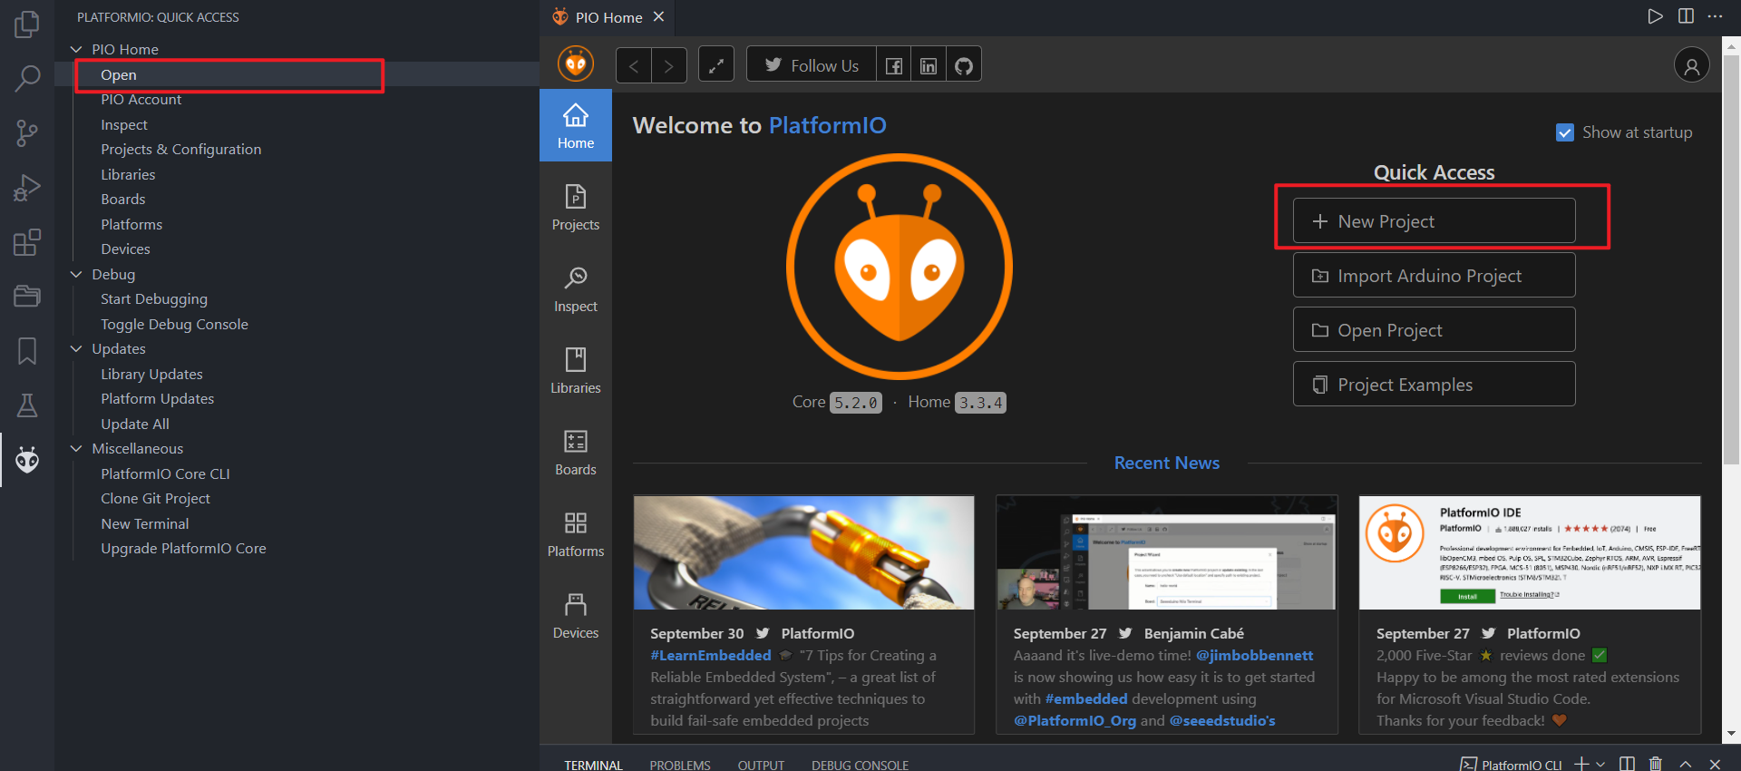Open Platforms in the PIO Home sidebar

coord(576,534)
